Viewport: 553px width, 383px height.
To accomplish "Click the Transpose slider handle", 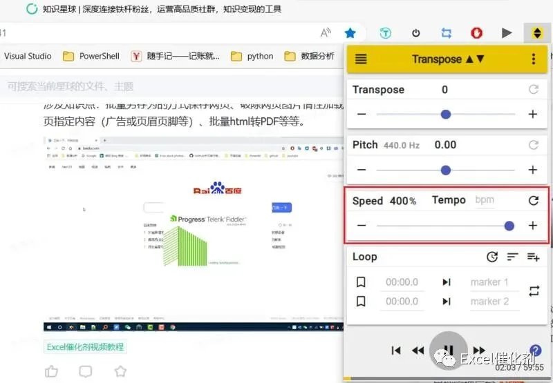I will (x=446, y=114).
